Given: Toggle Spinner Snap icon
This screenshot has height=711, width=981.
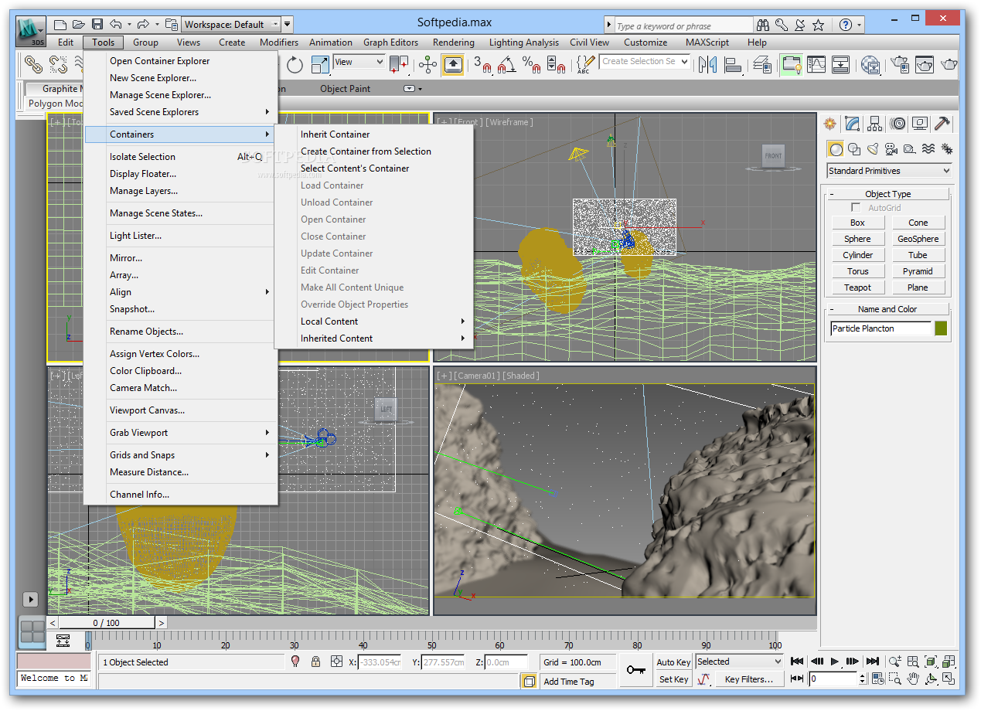Looking at the screenshot, I should coord(557,65).
